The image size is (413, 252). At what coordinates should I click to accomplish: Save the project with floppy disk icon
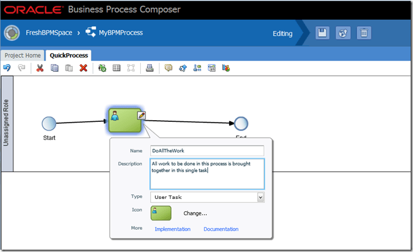pyautogui.click(x=322, y=33)
